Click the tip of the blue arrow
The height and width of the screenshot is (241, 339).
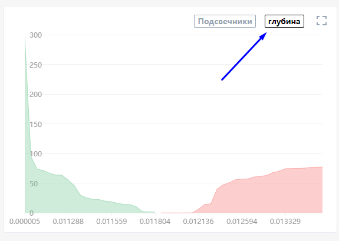point(266,33)
